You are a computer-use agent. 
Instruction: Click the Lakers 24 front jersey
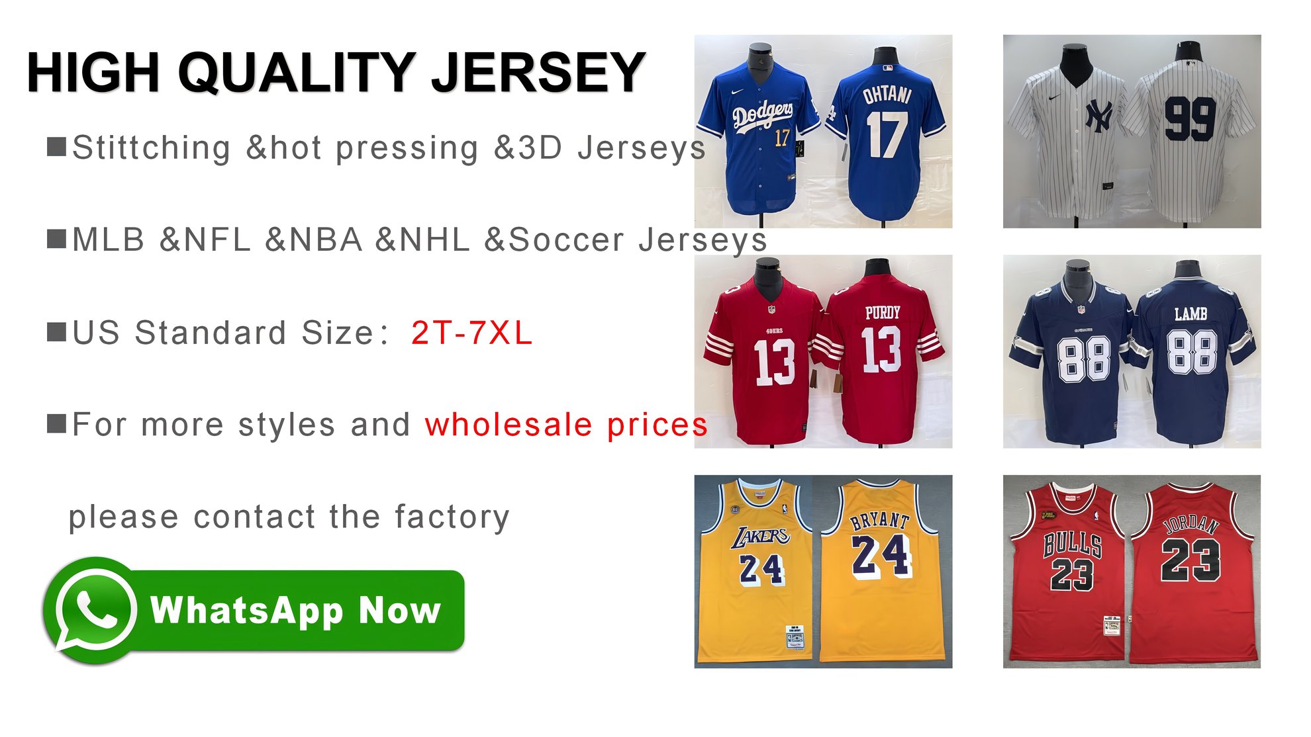coord(758,569)
